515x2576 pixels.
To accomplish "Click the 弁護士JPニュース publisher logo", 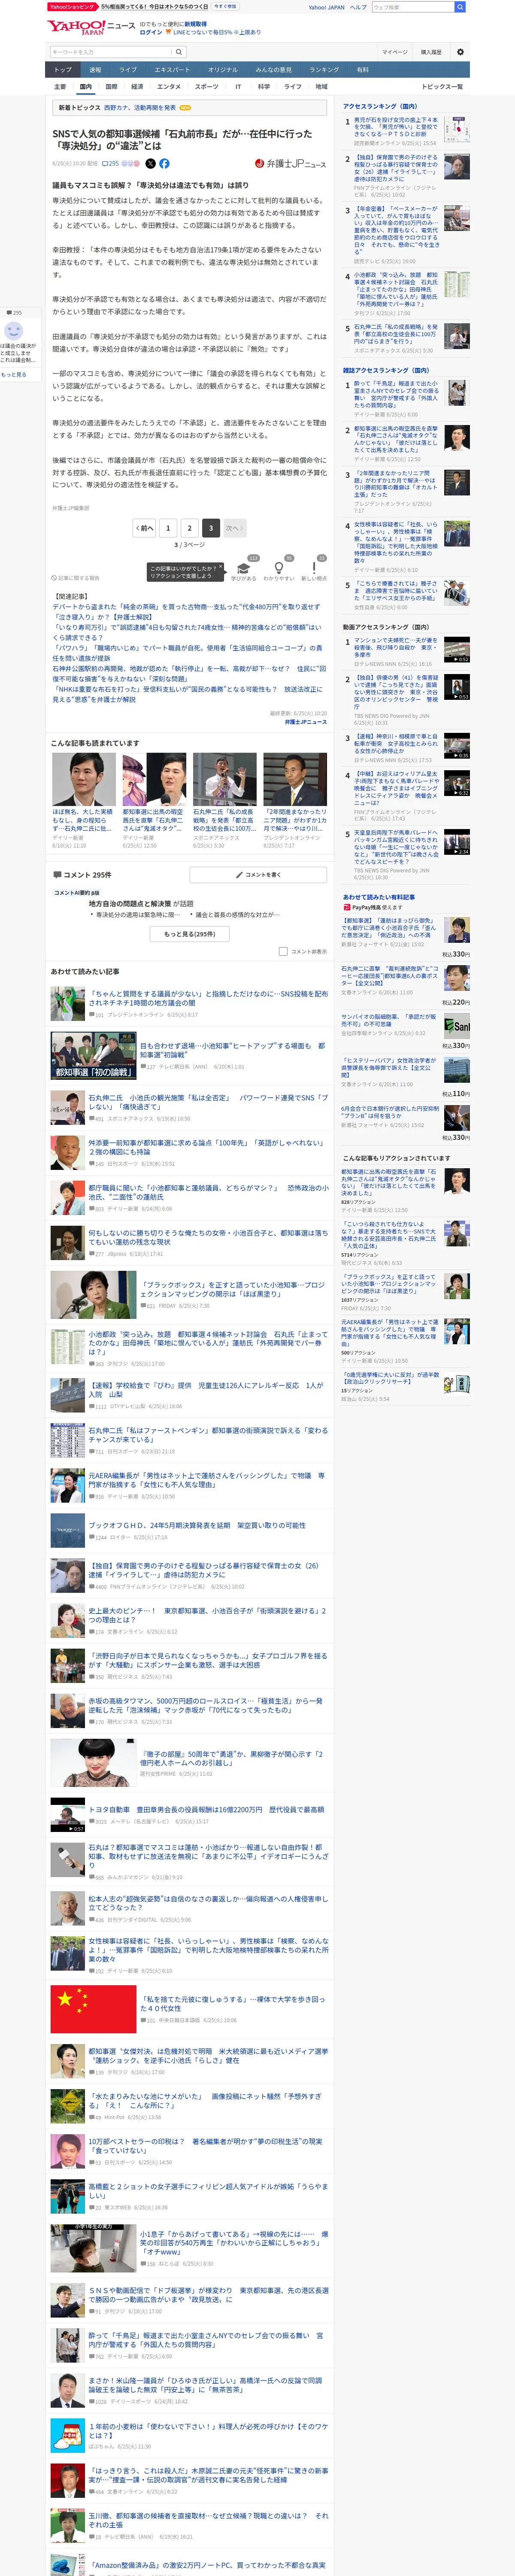I will pos(290,163).
